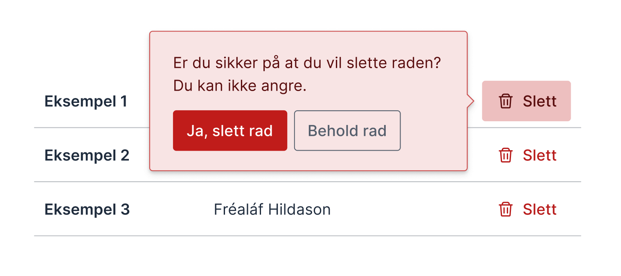Cancel by choosing Behold rad

point(347,131)
